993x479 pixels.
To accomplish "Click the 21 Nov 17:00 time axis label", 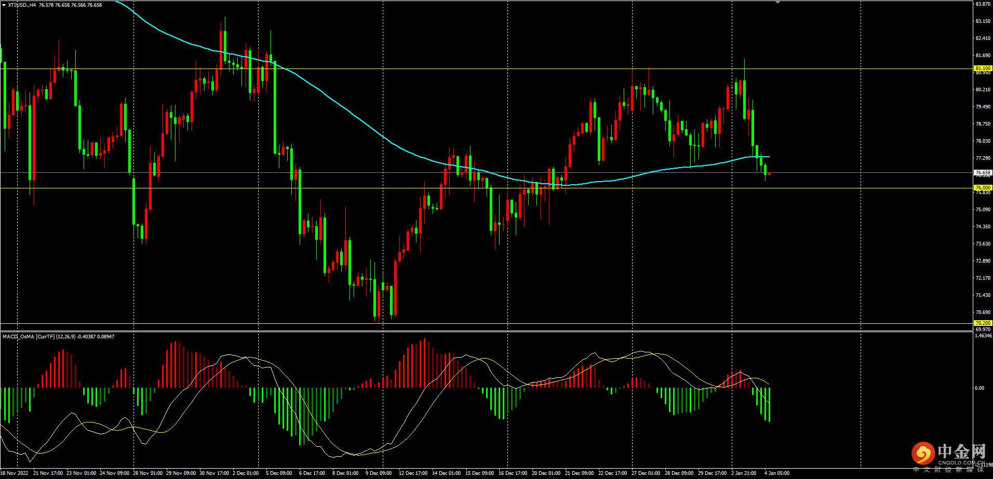I will click(48, 473).
